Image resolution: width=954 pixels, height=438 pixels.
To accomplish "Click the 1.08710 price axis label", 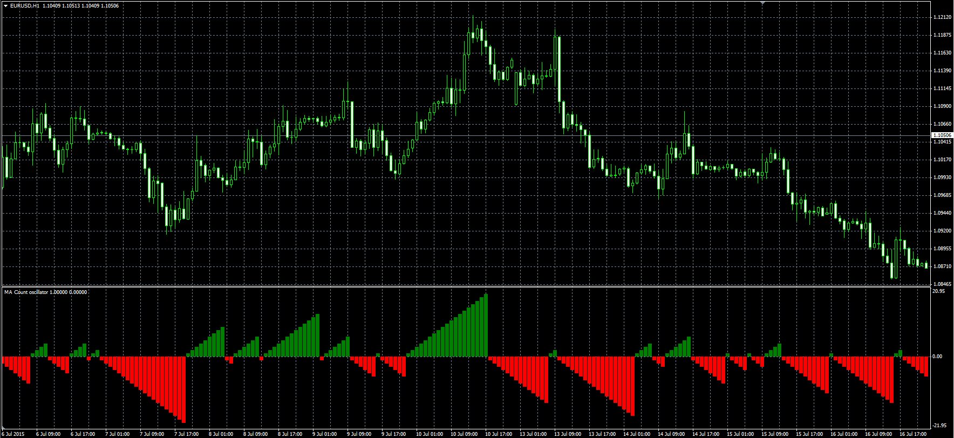I will click(x=942, y=266).
